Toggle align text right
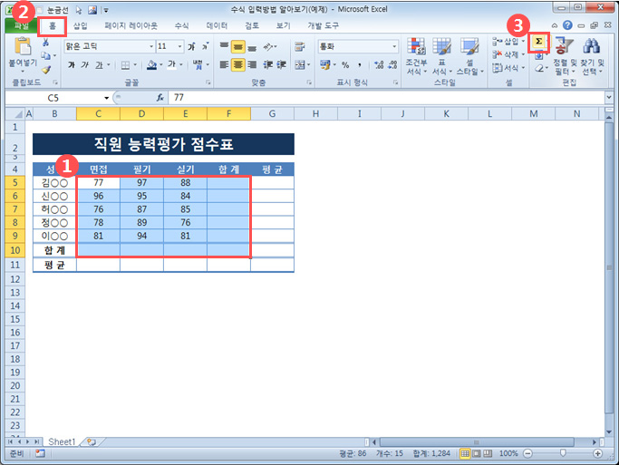This screenshot has width=619, height=465. (x=252, y=64)
